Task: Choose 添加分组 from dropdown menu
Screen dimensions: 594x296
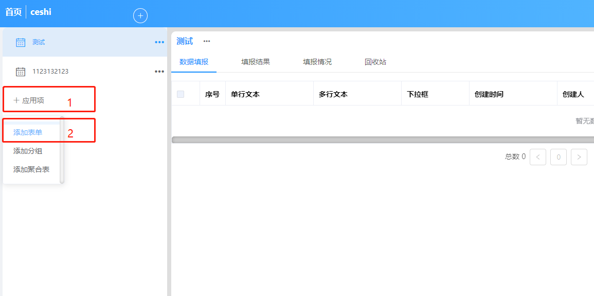Action: point(28,151)
